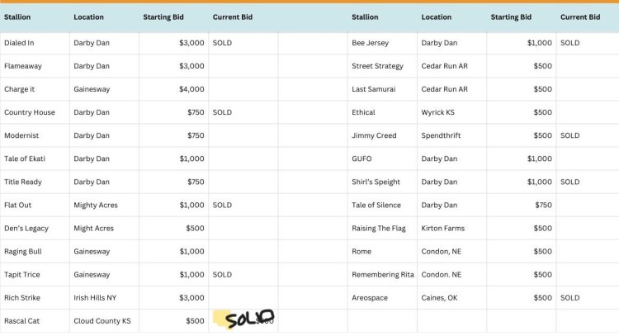The image size is (619, 336).
Task: Select the yellow highlight in Rascal Cat row
Action: 220,319
